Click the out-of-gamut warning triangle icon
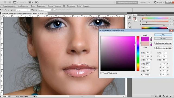Image resolution: width=174 pixels, height=98 pixels. click(151, 38)
